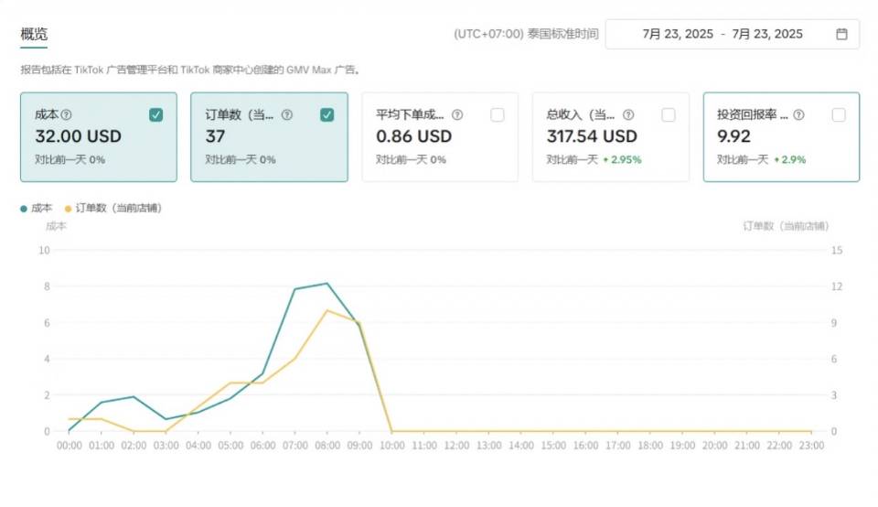Click the left axis title 成本

point(56,226)
